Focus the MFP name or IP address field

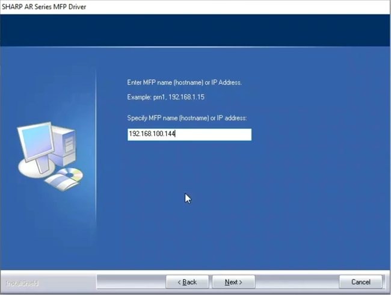click(x=189, y=134)
